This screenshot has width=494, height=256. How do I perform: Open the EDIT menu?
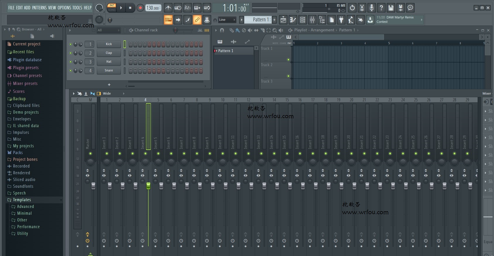pyautogui.click(x=19, y=8)
